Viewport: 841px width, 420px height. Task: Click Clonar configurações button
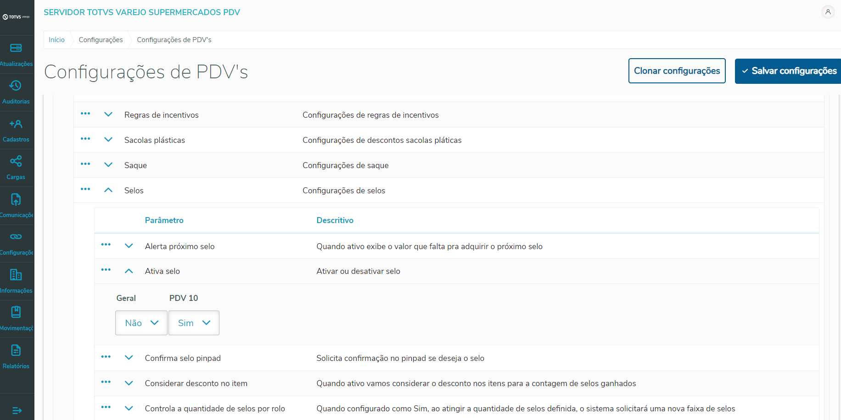(x=677, y=71)
